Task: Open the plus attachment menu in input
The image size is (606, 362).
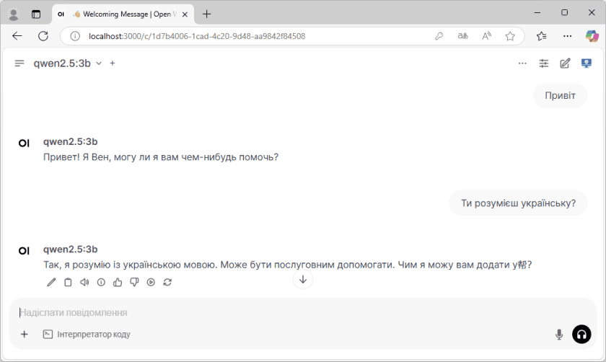Action: [x=25, y=335]
